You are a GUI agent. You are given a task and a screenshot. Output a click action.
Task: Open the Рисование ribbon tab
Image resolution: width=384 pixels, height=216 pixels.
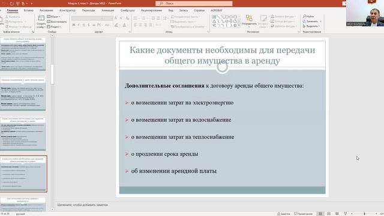46,10
